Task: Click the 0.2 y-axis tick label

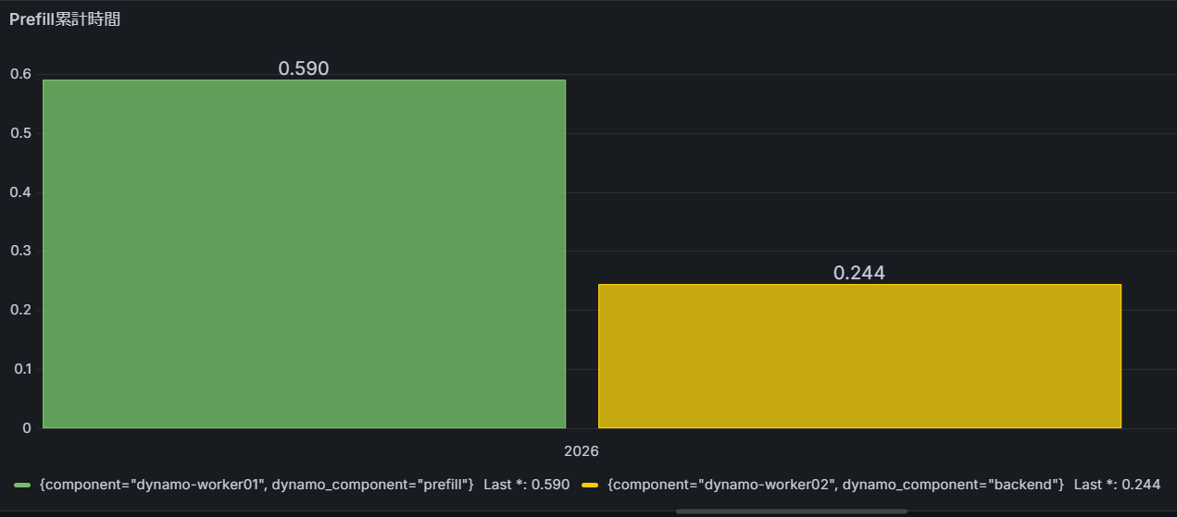Action: click(20, 310)
